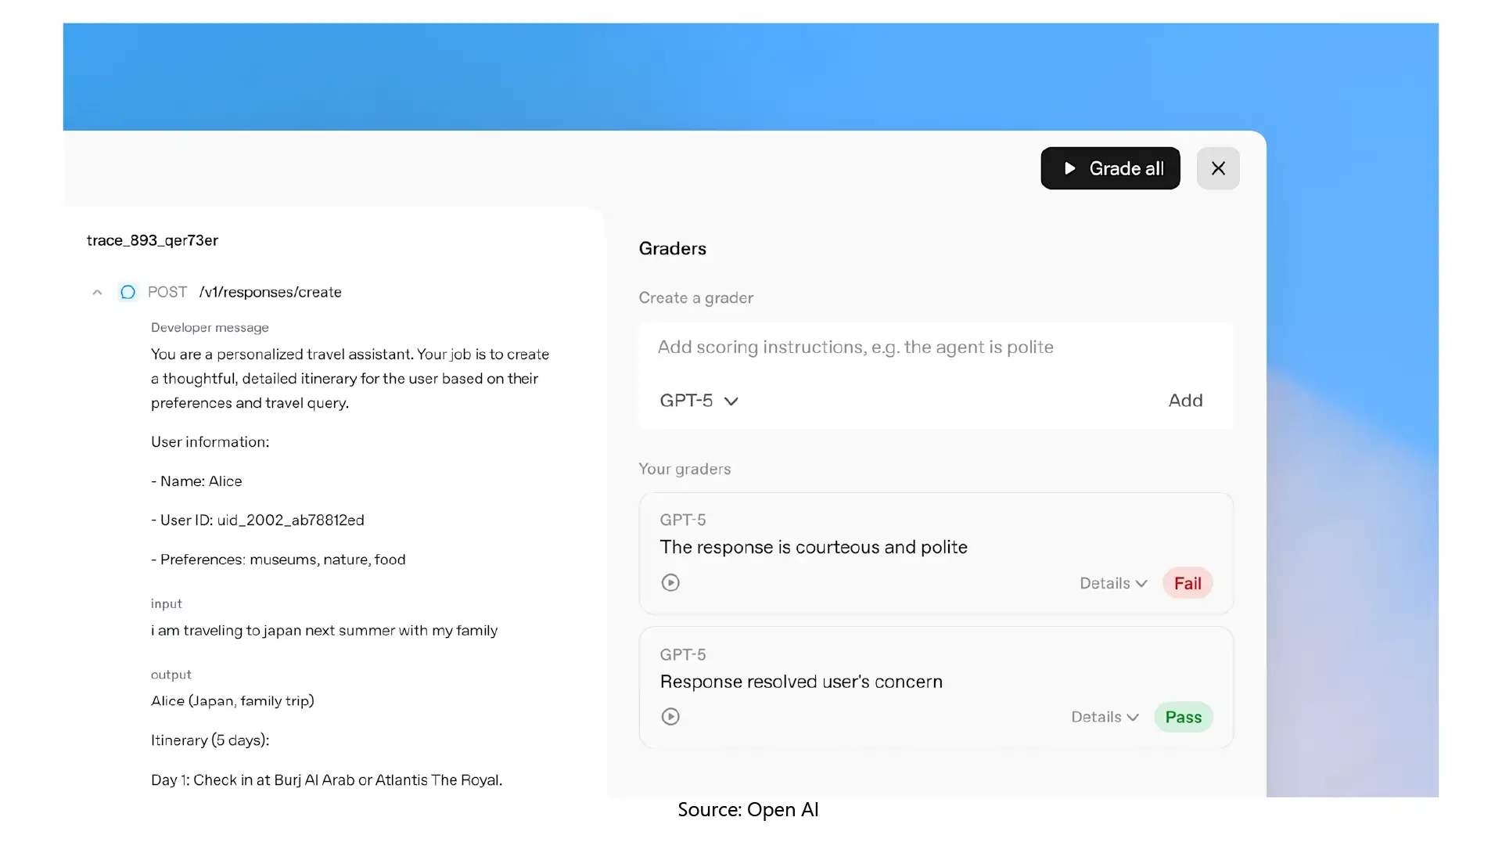Click the chat bubble icon beside POST

(x=128, y=292)
